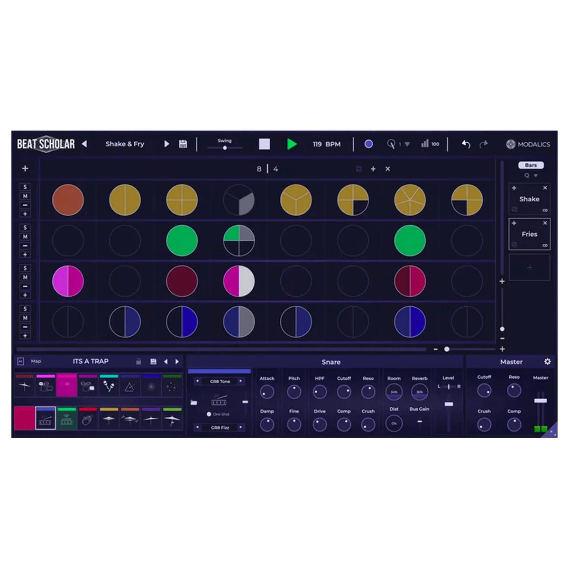The height and width of the screenshot is (569, 569).
Task: Toggle the kit lock icon
Action: point(138,362)
